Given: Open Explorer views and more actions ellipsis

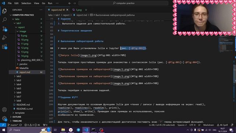Looking at the screenshot, I should coord(41,10).
